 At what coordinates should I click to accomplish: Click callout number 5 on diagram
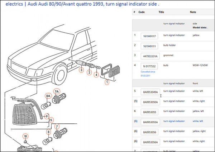click(51, 120)
